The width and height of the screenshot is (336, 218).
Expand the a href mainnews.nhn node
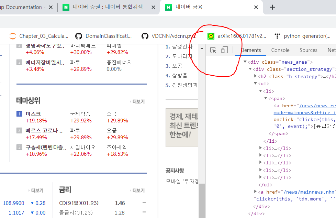(255, 192)
